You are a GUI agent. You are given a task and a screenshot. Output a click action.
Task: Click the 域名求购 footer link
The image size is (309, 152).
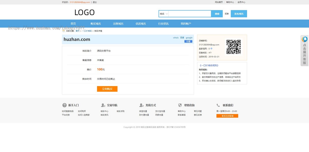pos(121,111)
